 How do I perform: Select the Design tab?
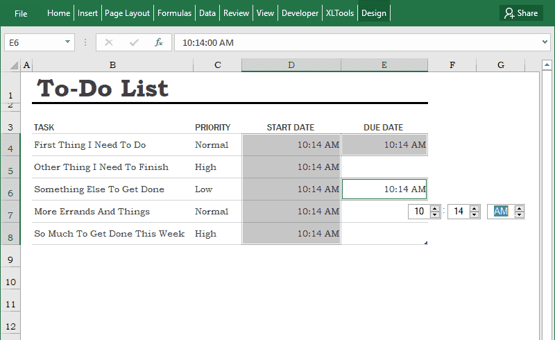374,13
